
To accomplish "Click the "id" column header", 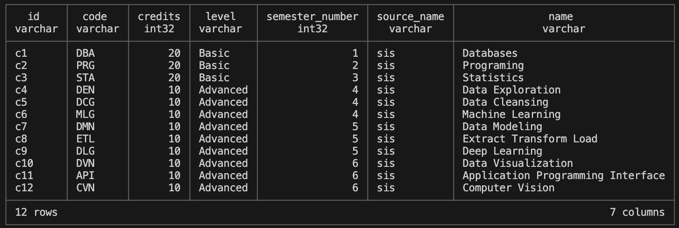I will [x=33, y=17].
